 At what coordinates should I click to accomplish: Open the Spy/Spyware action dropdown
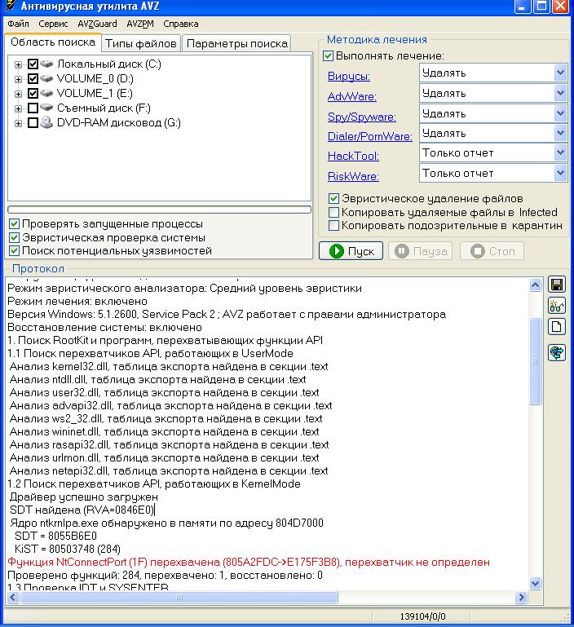point(560,113)
